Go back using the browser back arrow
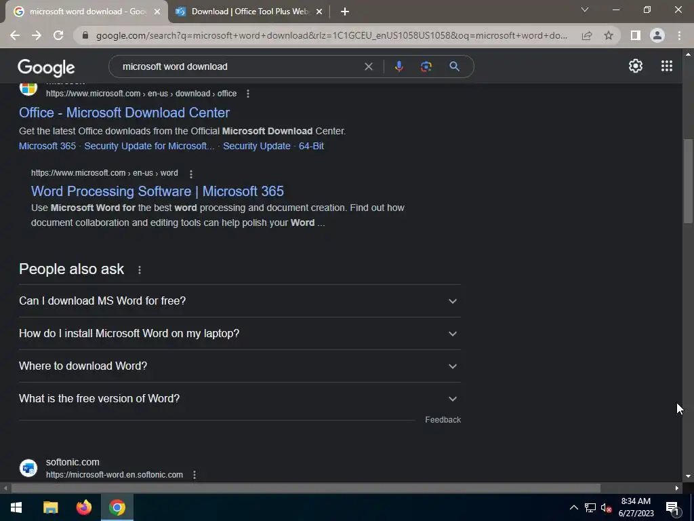This screenshot has height=521, width=694. 15,35
